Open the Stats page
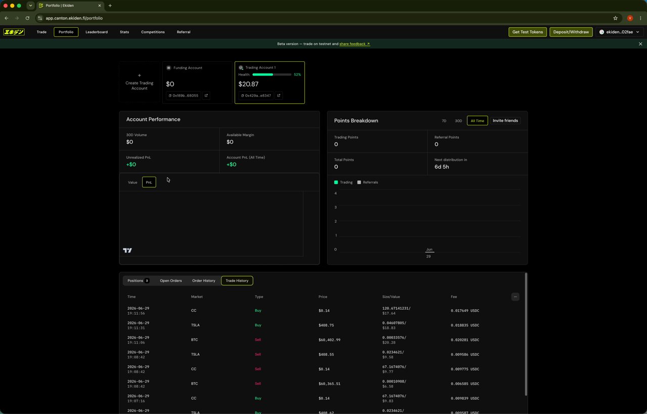The width and height of the screenshot is (647, 414). pos(124,32)
